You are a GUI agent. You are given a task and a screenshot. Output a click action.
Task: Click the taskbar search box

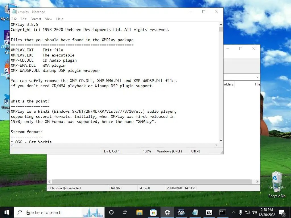coord(59,212)
